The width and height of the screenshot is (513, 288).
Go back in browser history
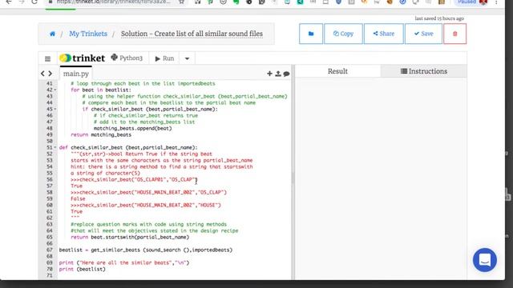pyautogui.click(x=9, y=2)
